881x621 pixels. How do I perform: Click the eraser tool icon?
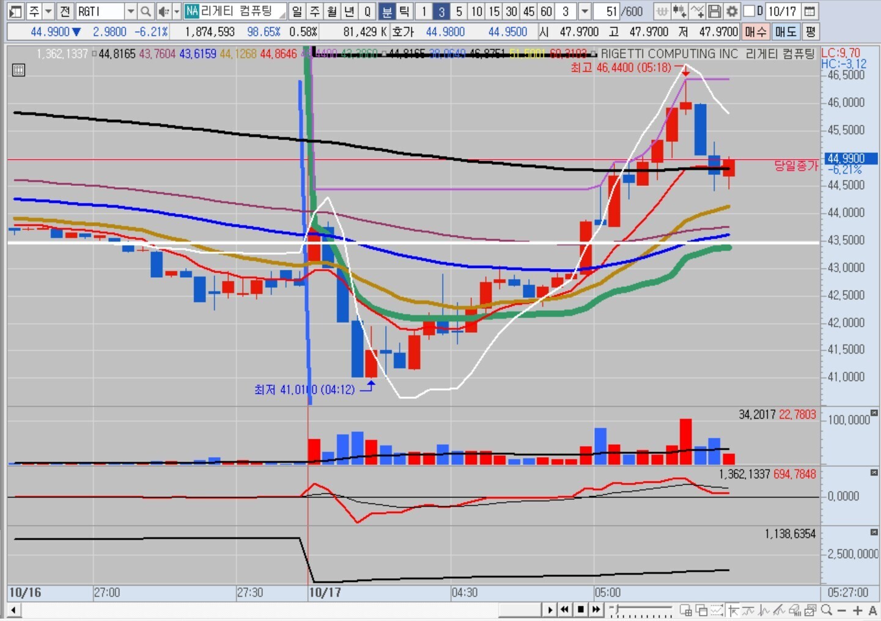click(x=795, y=610)
